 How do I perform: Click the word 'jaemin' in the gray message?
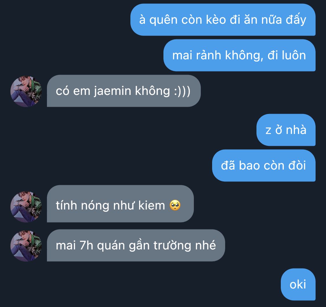point(112,91)
